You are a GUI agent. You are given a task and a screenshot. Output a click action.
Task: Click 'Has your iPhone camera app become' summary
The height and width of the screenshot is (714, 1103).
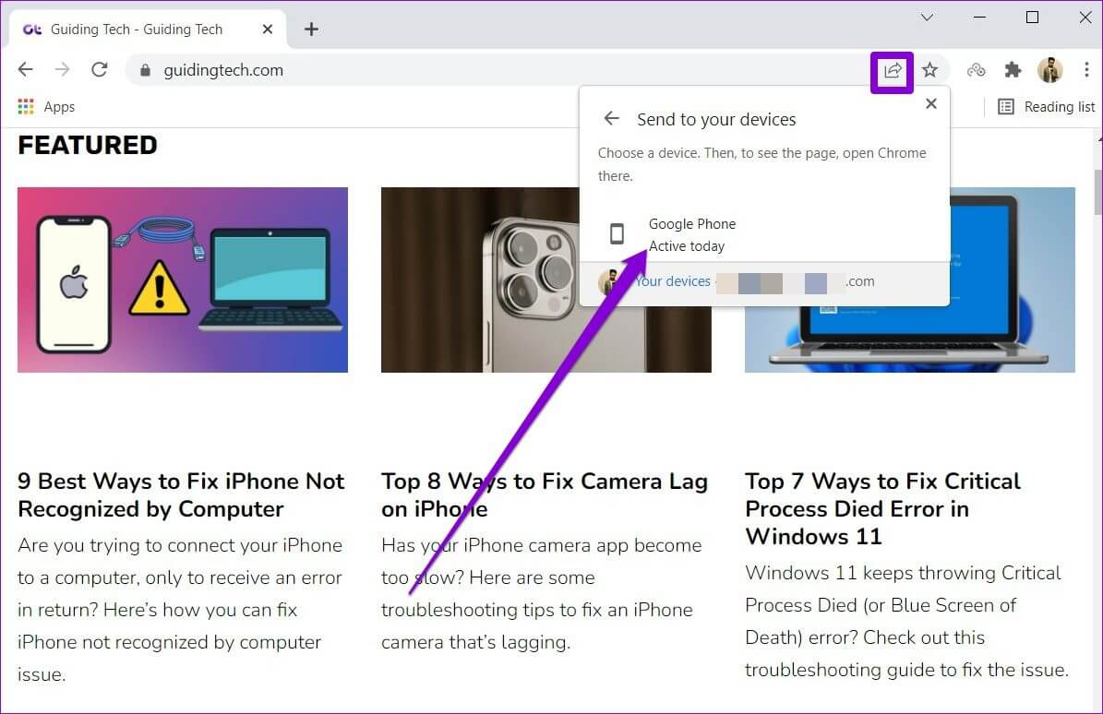click(542, 594)
